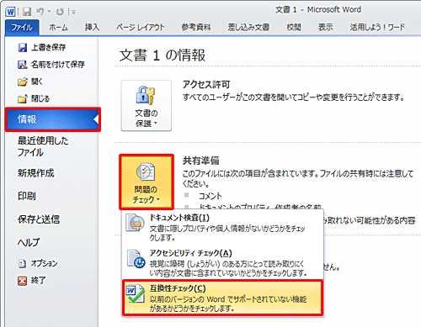421x327 pixels.
Task: Open the Customize Quick Access Toolbar arrow
Action: (73, 12)
